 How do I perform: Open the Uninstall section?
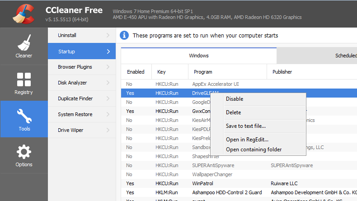tap(82, 35)
